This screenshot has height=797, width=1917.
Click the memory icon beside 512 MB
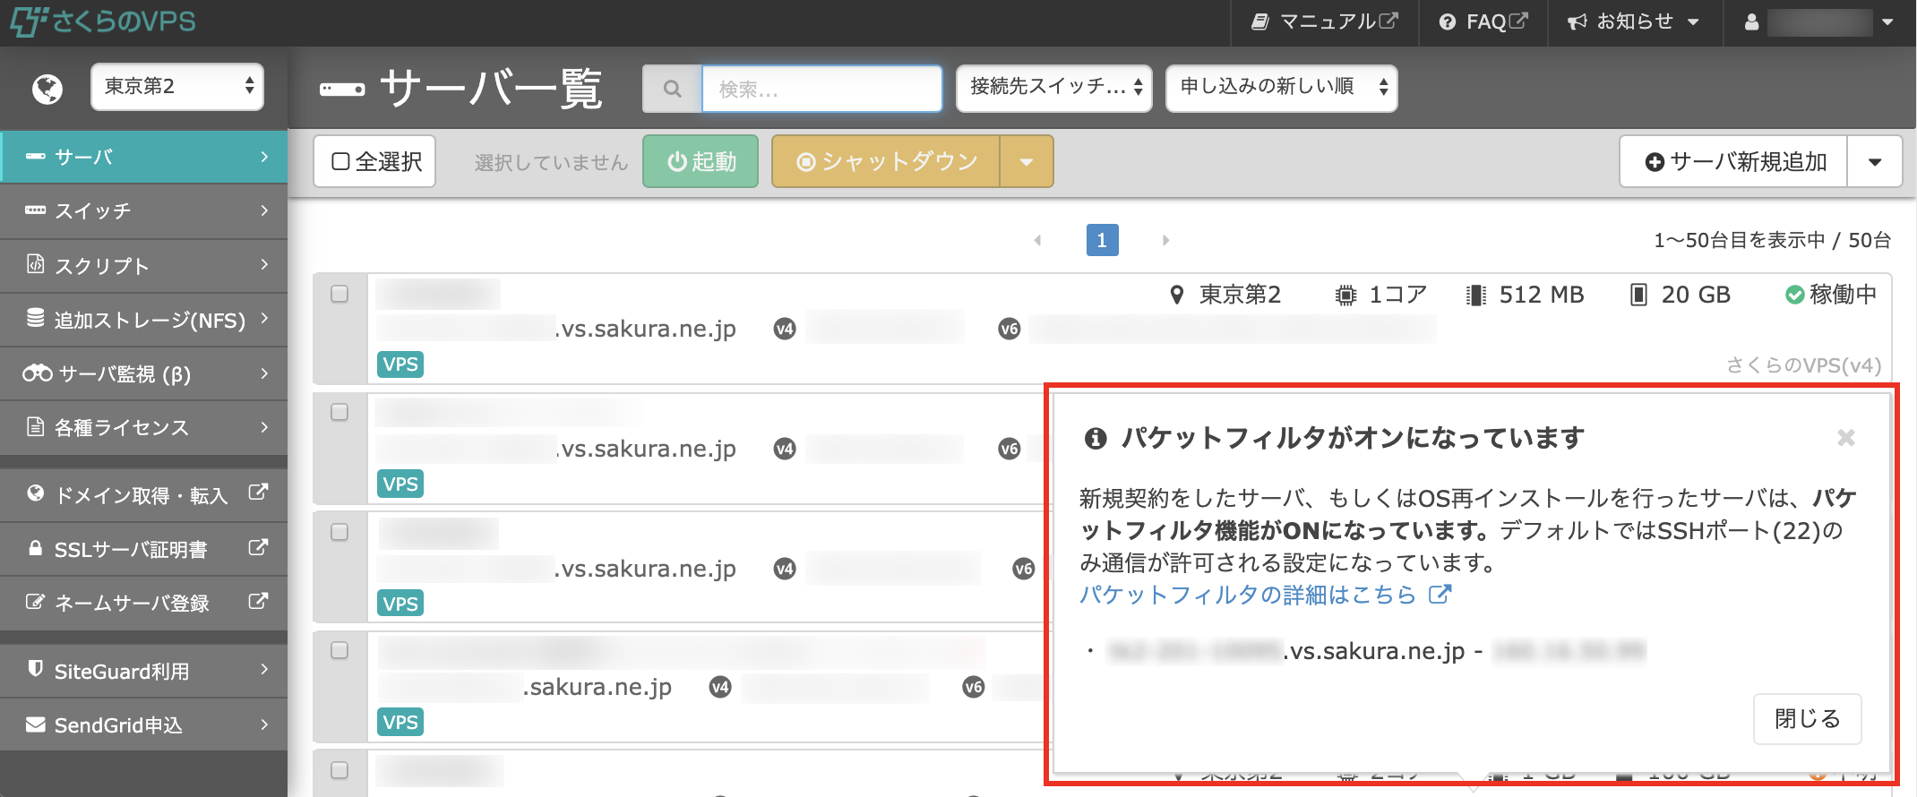pos(1475,296)
